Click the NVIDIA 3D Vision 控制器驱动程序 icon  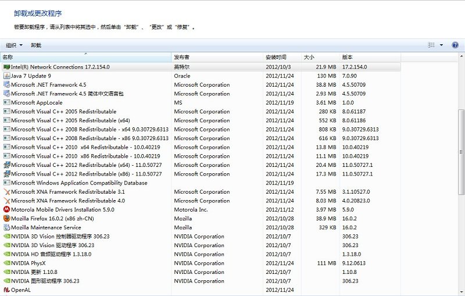coord(6,236)
